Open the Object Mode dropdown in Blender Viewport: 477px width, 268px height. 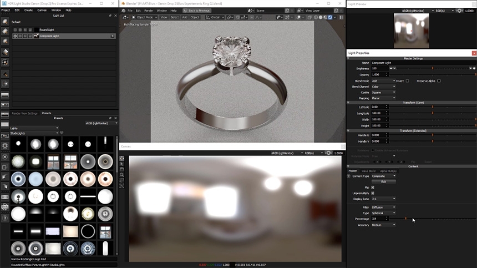[145, 17]
